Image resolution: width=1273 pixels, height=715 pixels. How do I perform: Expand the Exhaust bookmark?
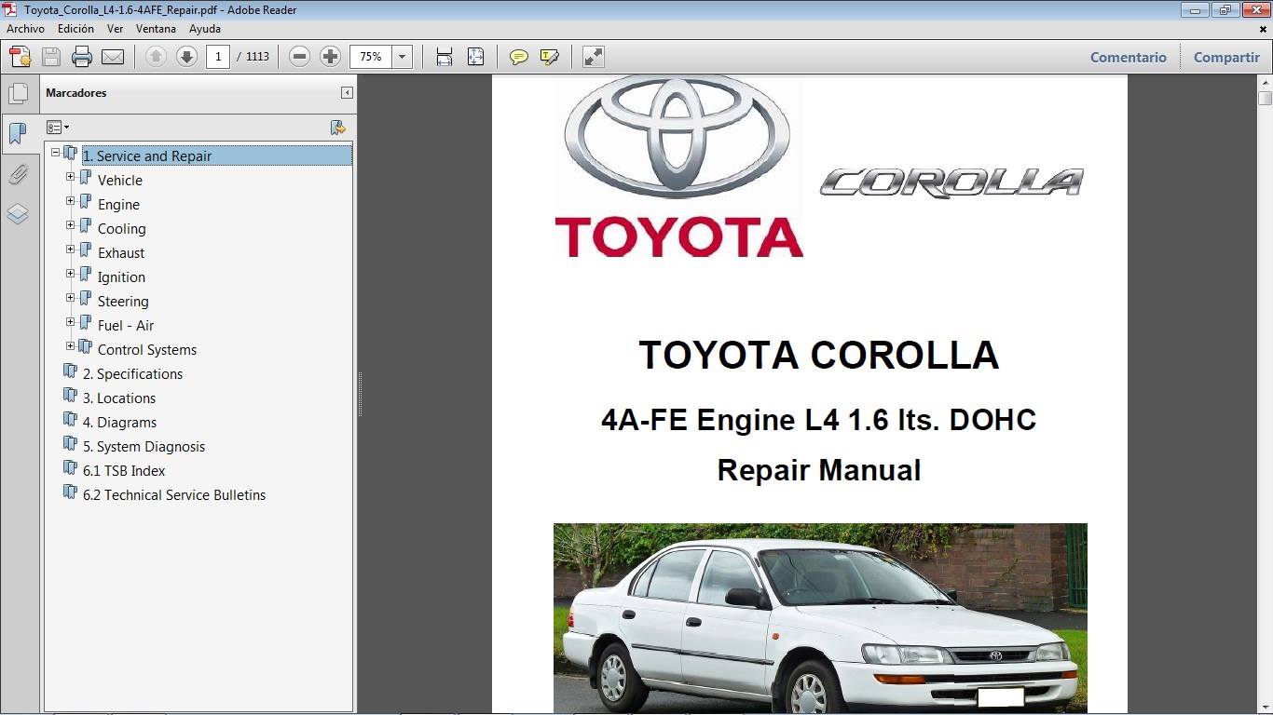pos(70,250)
